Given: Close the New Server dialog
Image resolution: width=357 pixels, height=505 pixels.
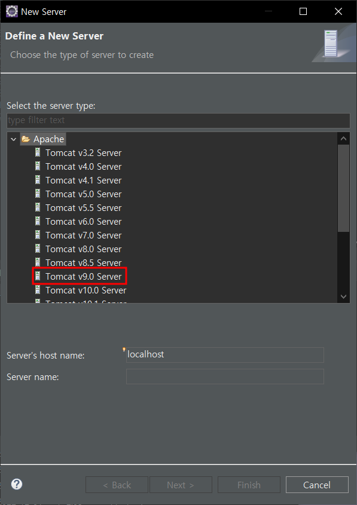Looking at the screenshot, I should [338, 11].
